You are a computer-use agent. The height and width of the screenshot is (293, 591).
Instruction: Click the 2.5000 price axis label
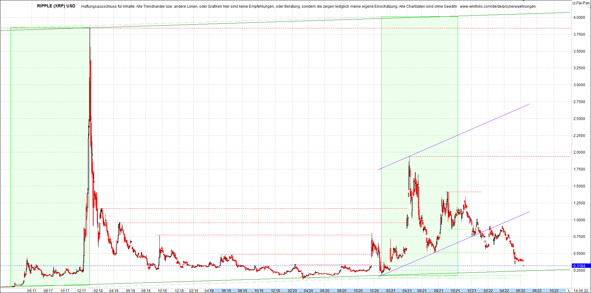[579, 119]
